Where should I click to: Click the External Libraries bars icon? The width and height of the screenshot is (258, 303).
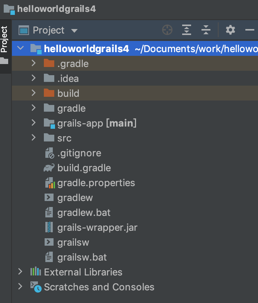[36, 271]
